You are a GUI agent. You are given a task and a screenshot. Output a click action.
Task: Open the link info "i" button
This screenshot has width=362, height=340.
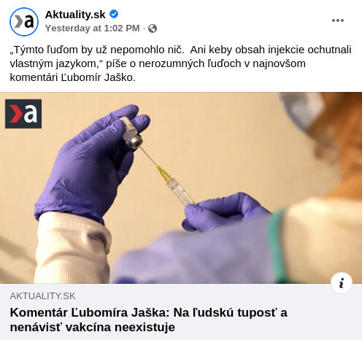(342, 283)
